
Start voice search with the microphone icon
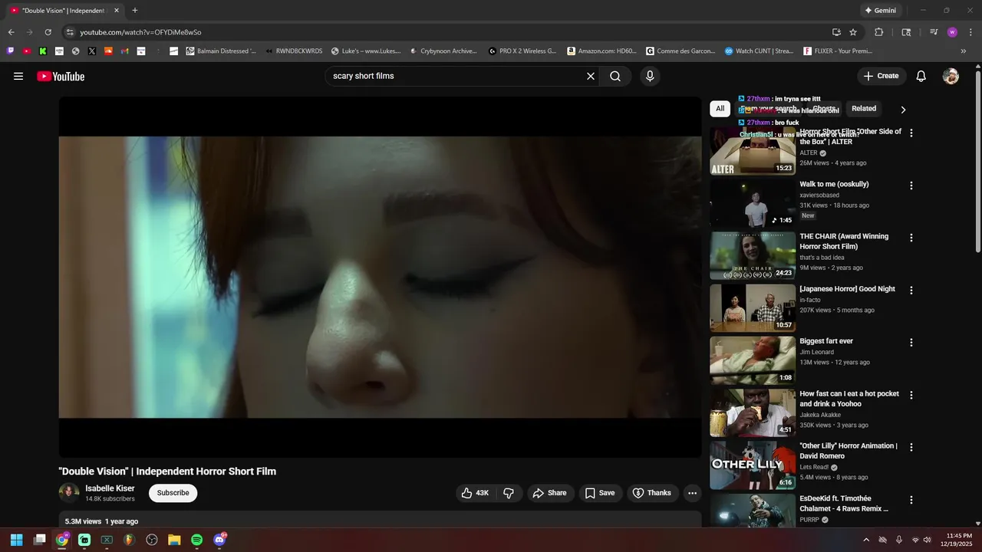click(650, 76)
